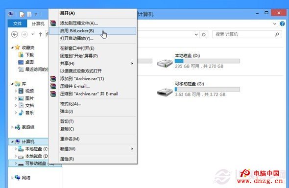The image size is (289, 188).
Task: Expand the ribbon chevron
Action: point(275,24)
